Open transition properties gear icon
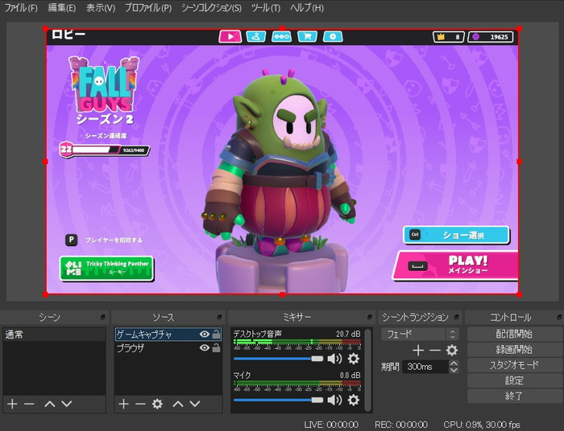Image resolution: width=564 pixels, height=431 pixels. click(452, 351)
